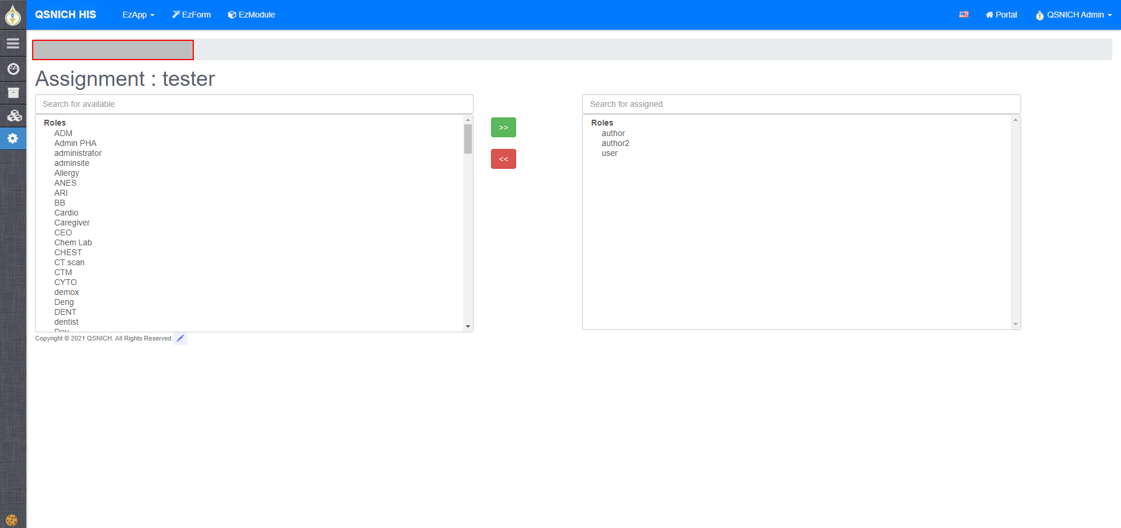Screen dimensions: 1121x528
Task: Select the settings gear sidebar icon
Action: pos(13,138)
